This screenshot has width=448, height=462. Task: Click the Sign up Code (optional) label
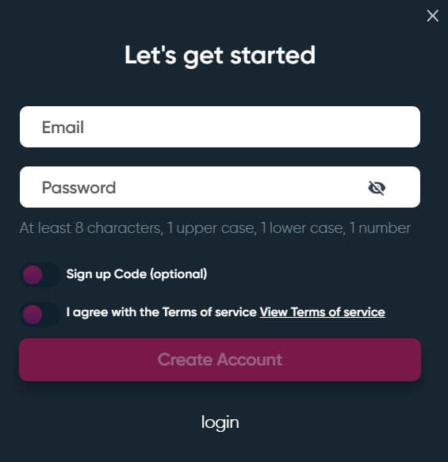(136, 274)
